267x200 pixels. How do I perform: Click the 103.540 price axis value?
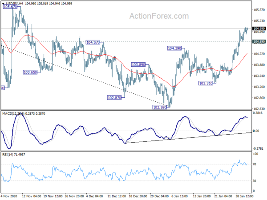coord(259,76)
